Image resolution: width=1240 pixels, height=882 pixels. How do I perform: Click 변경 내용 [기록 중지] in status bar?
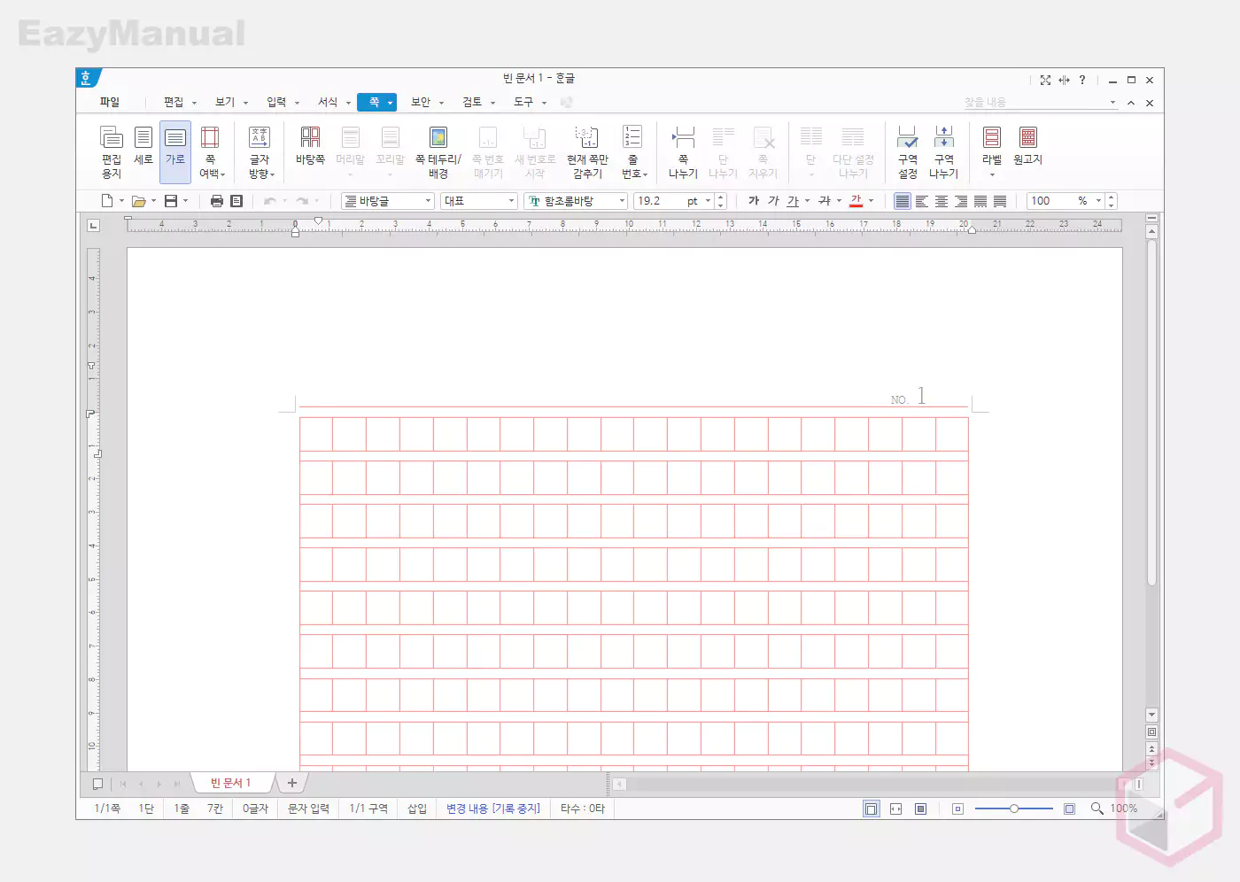(492, 808)
